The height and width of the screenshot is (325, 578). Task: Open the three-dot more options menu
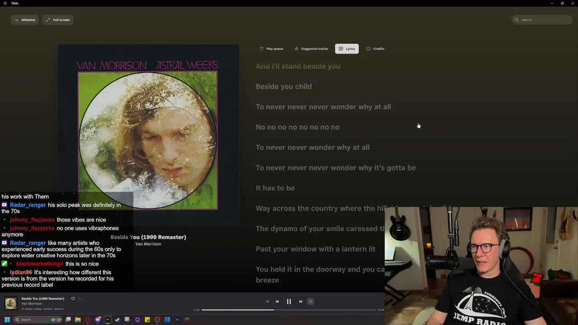(79, 298)
